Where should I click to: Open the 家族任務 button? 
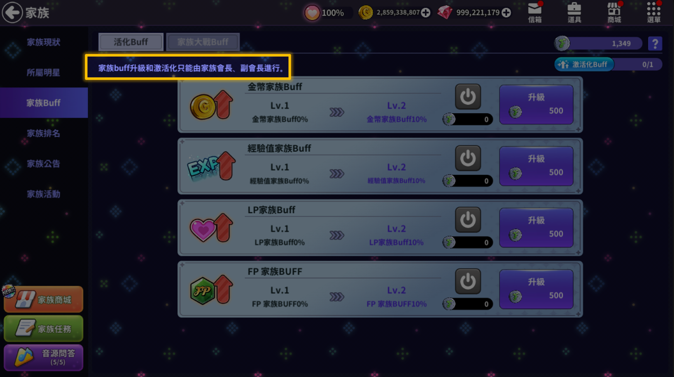(x=44, y=329)
